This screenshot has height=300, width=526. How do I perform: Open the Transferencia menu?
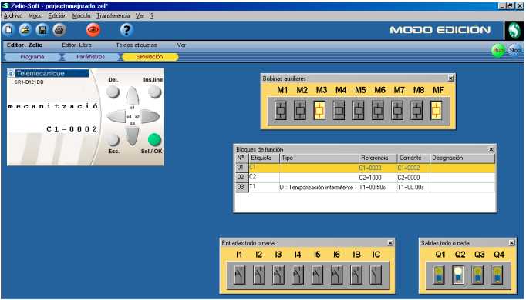click(x=113, y=15)
